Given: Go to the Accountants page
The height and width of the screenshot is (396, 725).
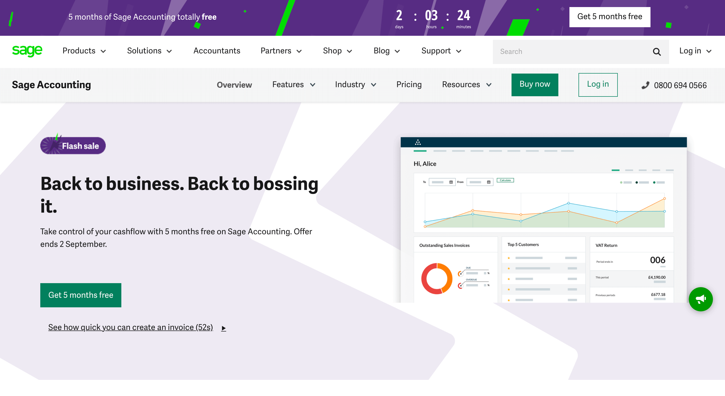Looking at the screenshot, I should click(x=217, y=51).
